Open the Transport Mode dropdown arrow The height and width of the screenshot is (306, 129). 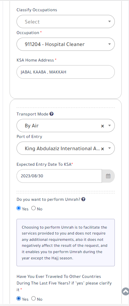tap(109, 126)
